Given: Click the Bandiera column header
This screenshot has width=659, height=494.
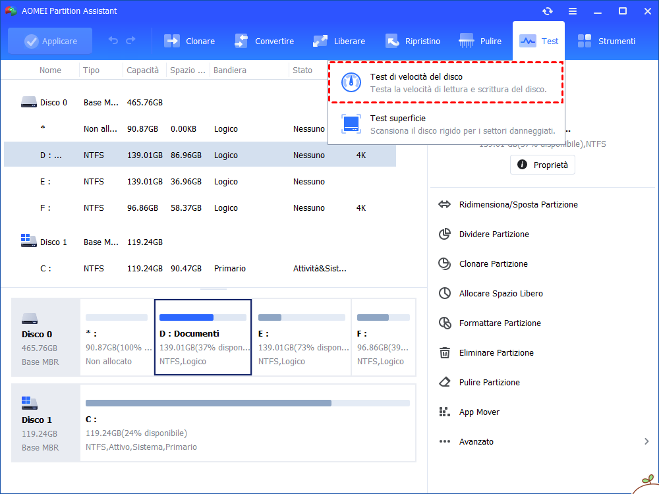Looking at the screenshot, I should (229, 70).
